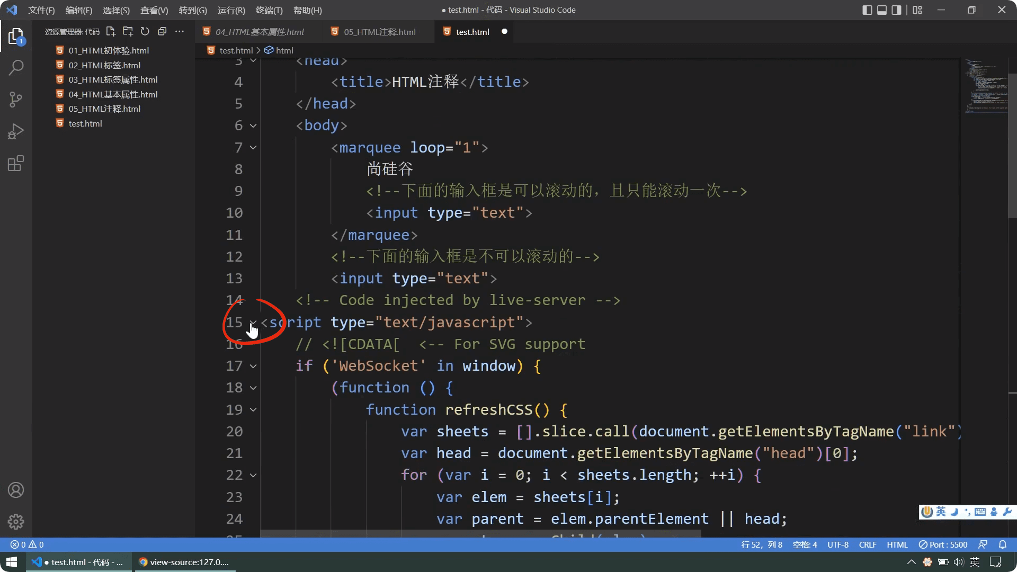This screenshot has width=1017, height=572.
Task: Toggle secondary sidebar layout button
Action: point(896,10)
